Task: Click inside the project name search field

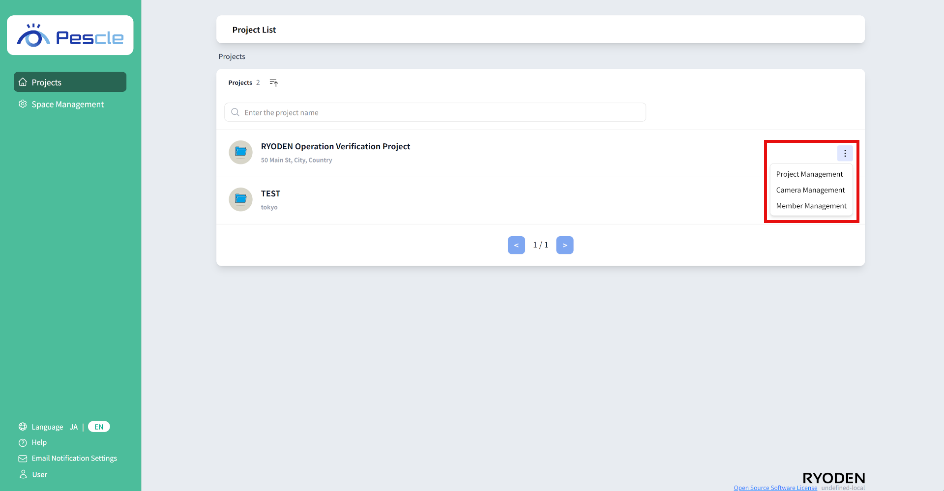Action: click(435, 112)
